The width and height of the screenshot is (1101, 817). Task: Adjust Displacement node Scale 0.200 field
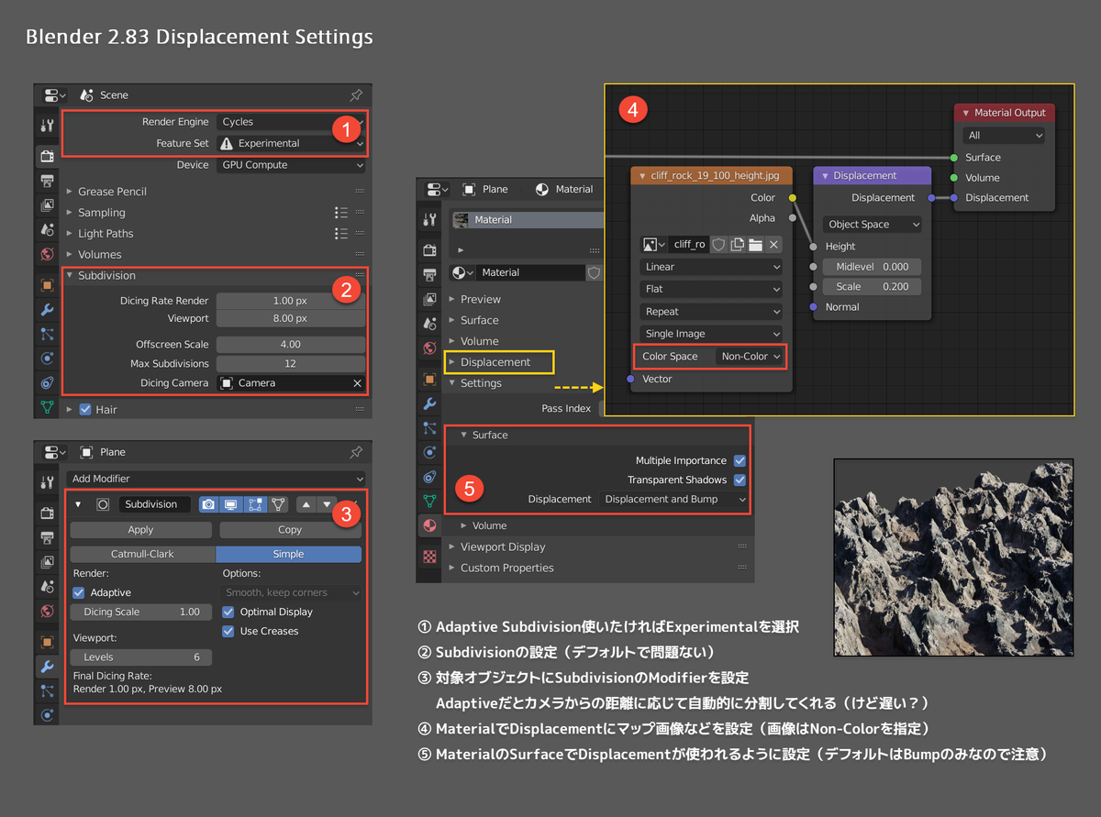point(872,286)
